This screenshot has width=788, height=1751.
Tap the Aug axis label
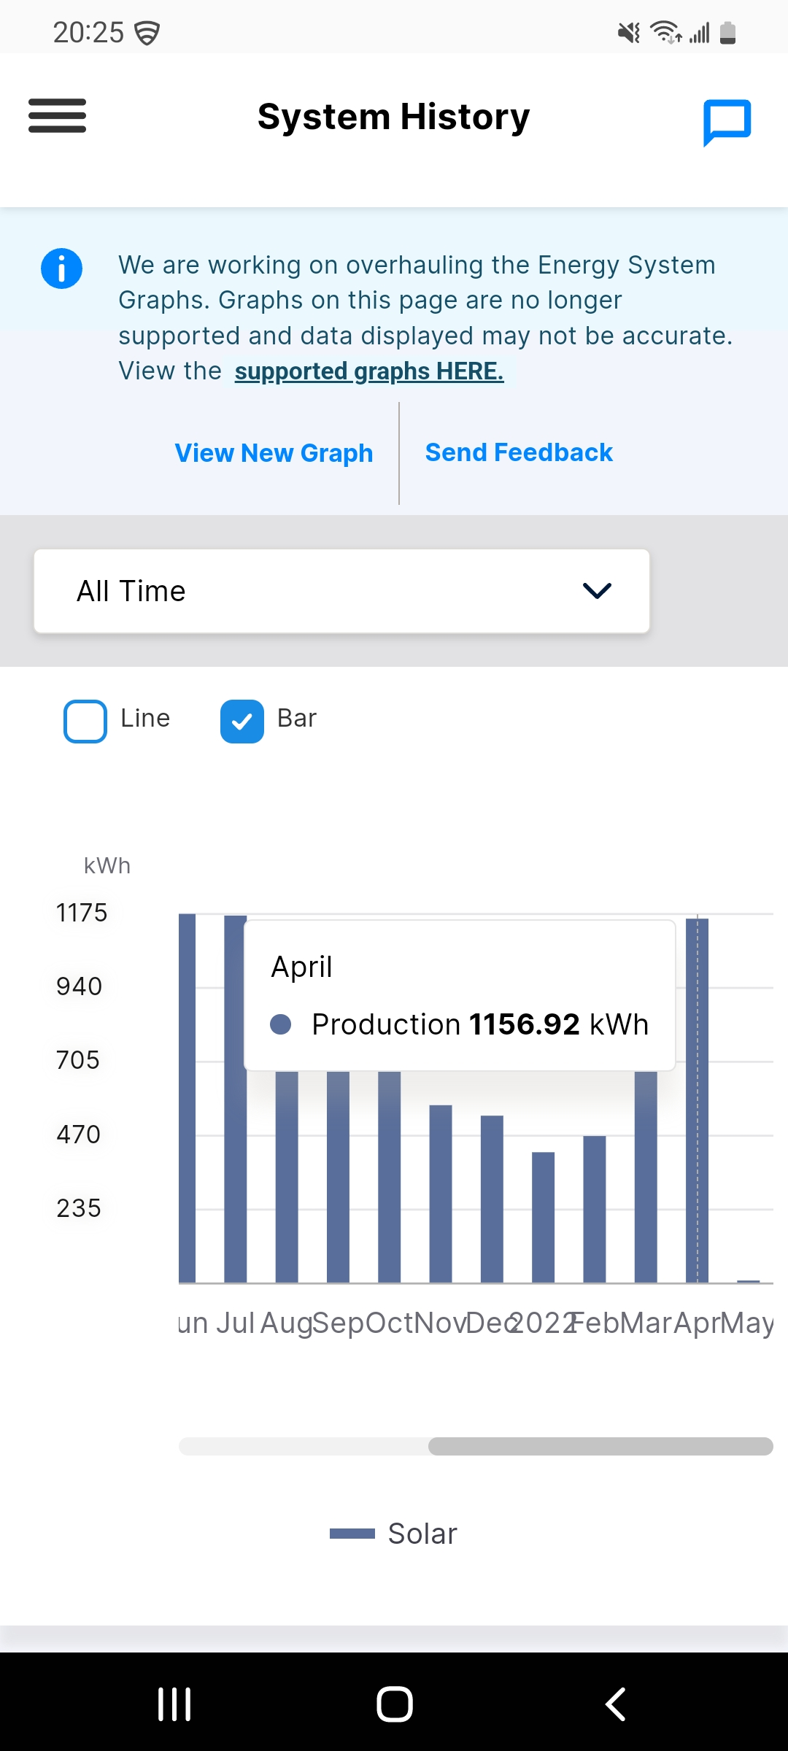(x=286, y=1323)
